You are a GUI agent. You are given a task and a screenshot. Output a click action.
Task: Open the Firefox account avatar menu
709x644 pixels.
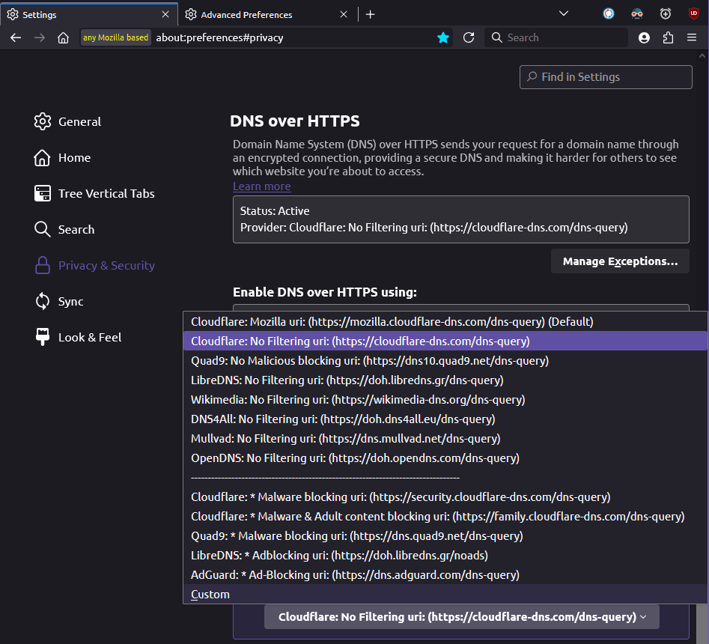(644, 37)
